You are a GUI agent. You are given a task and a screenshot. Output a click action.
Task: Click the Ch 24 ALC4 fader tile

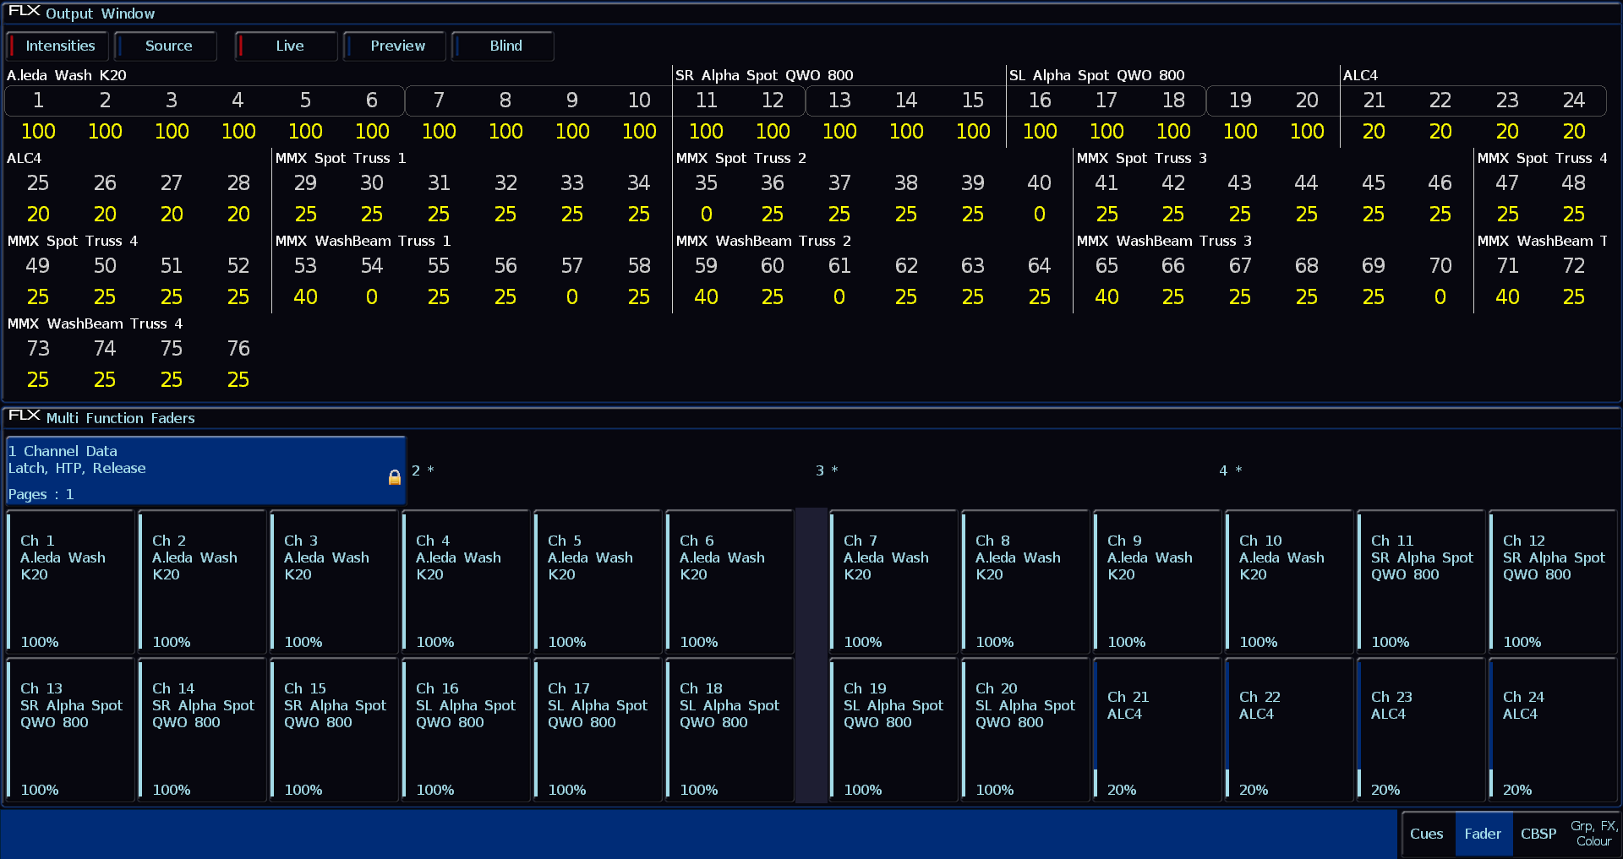1553,730
